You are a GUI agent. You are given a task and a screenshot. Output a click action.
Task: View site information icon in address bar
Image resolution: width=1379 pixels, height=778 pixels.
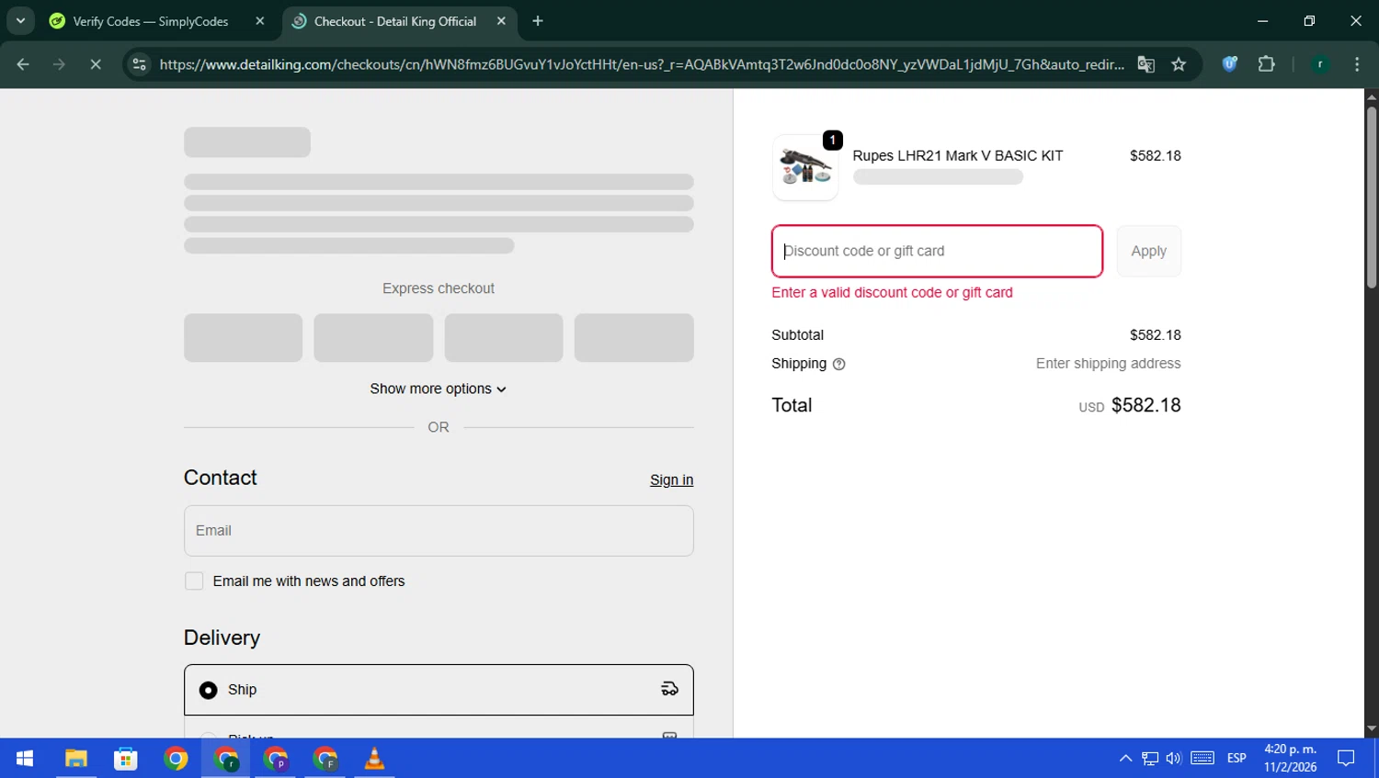pos(139,64)
